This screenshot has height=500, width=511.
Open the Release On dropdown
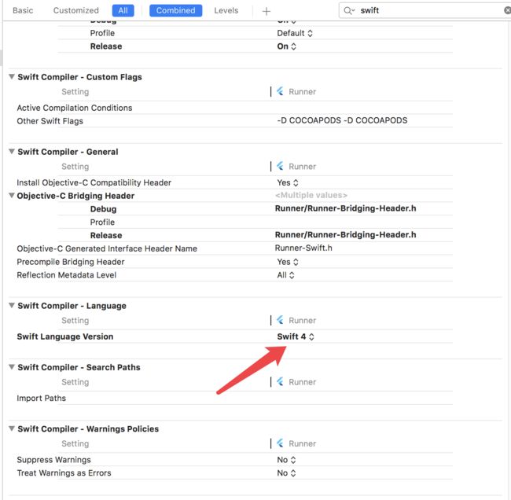tap(286, 46)
